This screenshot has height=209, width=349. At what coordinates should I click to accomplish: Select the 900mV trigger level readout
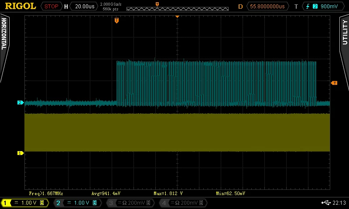(x=329, y=7)
